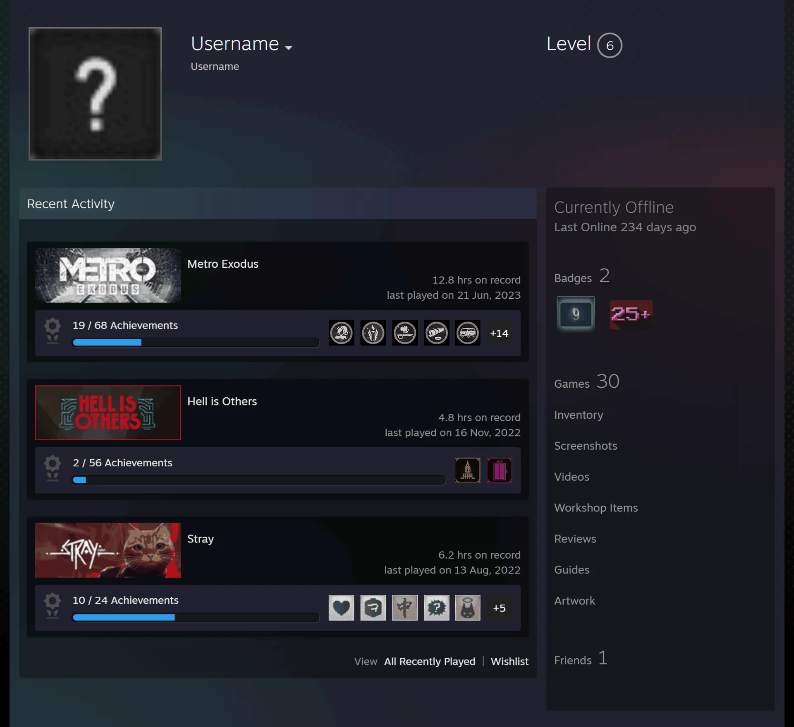Click the level 6 circle badge
This screenshot has height=727, width=794.
click(610, 45)
